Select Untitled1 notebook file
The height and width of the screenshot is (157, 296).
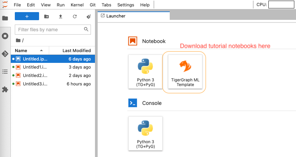tap(53, 67)
